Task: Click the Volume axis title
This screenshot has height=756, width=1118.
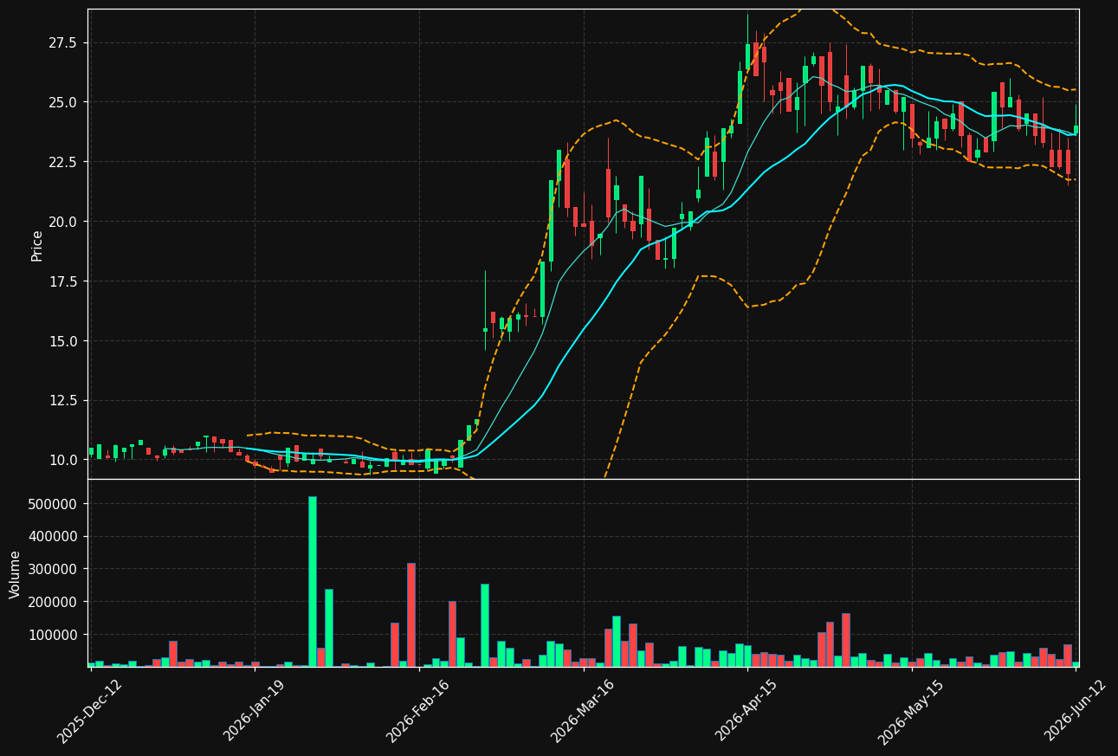Action: pos(16,574)
